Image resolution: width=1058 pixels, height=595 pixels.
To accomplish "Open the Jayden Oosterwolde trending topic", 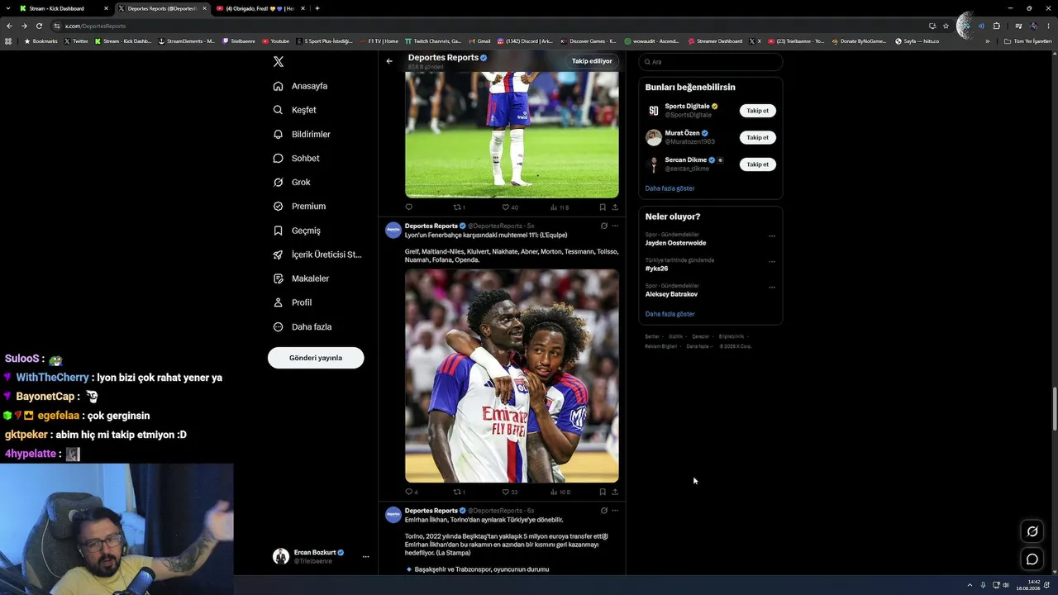I will pos(675,243).
